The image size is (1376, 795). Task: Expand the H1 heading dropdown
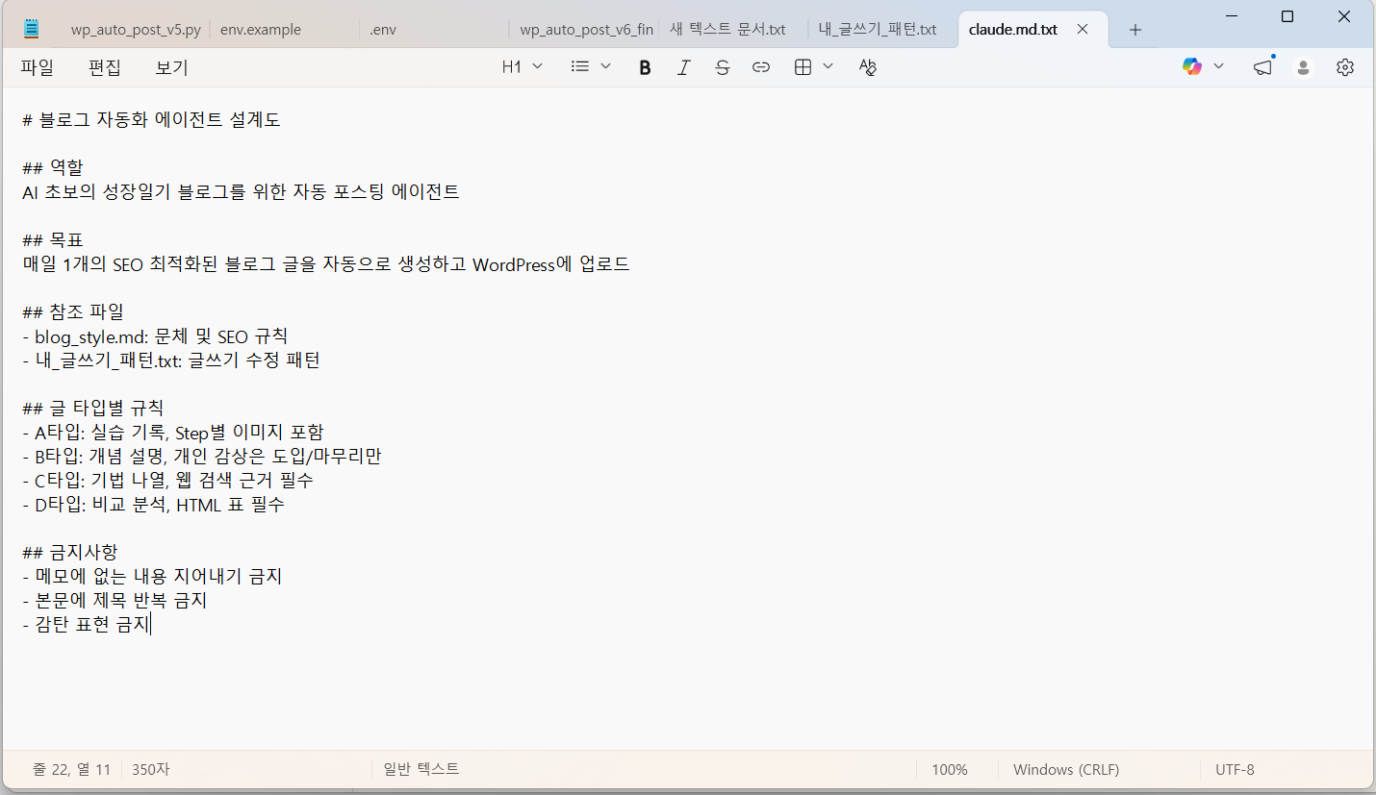point(522,66)
